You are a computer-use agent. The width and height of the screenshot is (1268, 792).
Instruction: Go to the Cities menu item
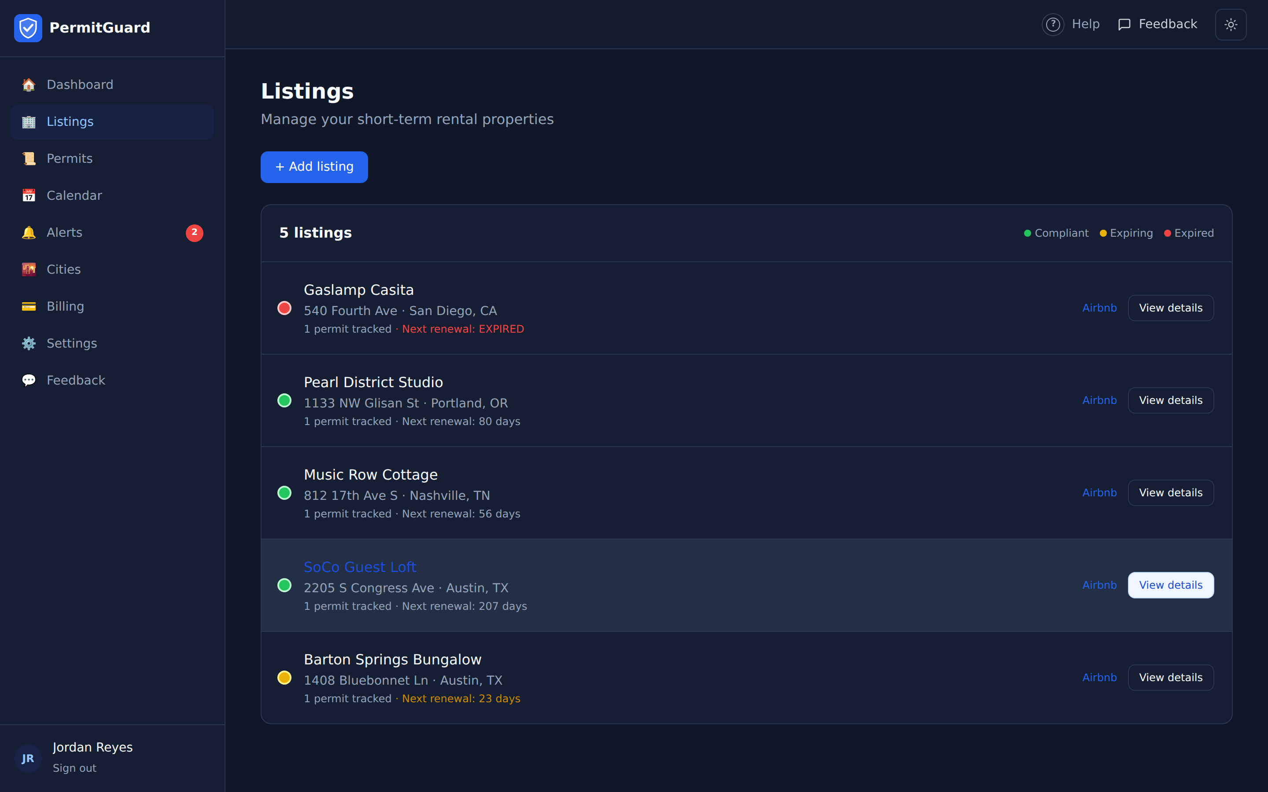pos(112,269)
